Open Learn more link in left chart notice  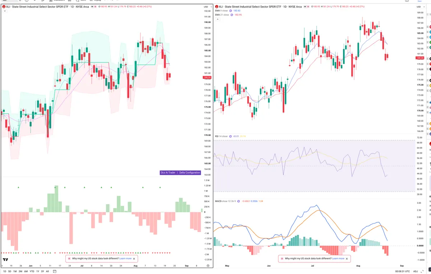click(x=125, y=258)
